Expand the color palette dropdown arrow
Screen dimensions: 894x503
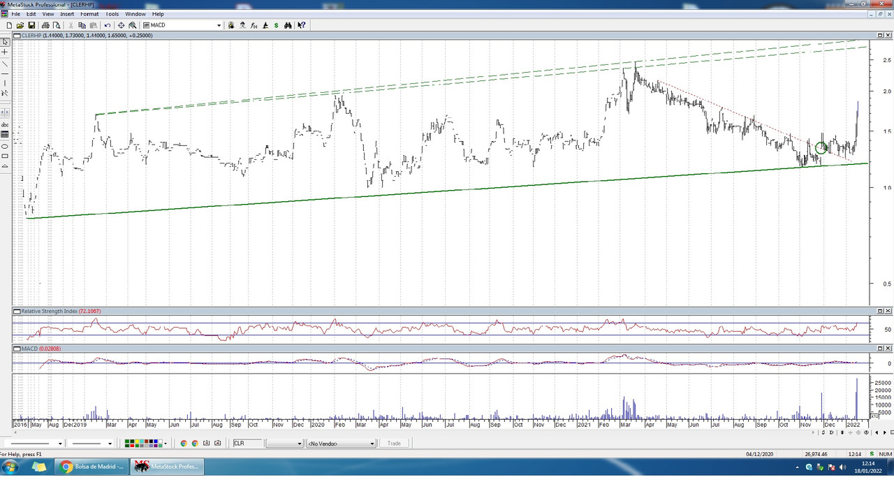[165, 443]
